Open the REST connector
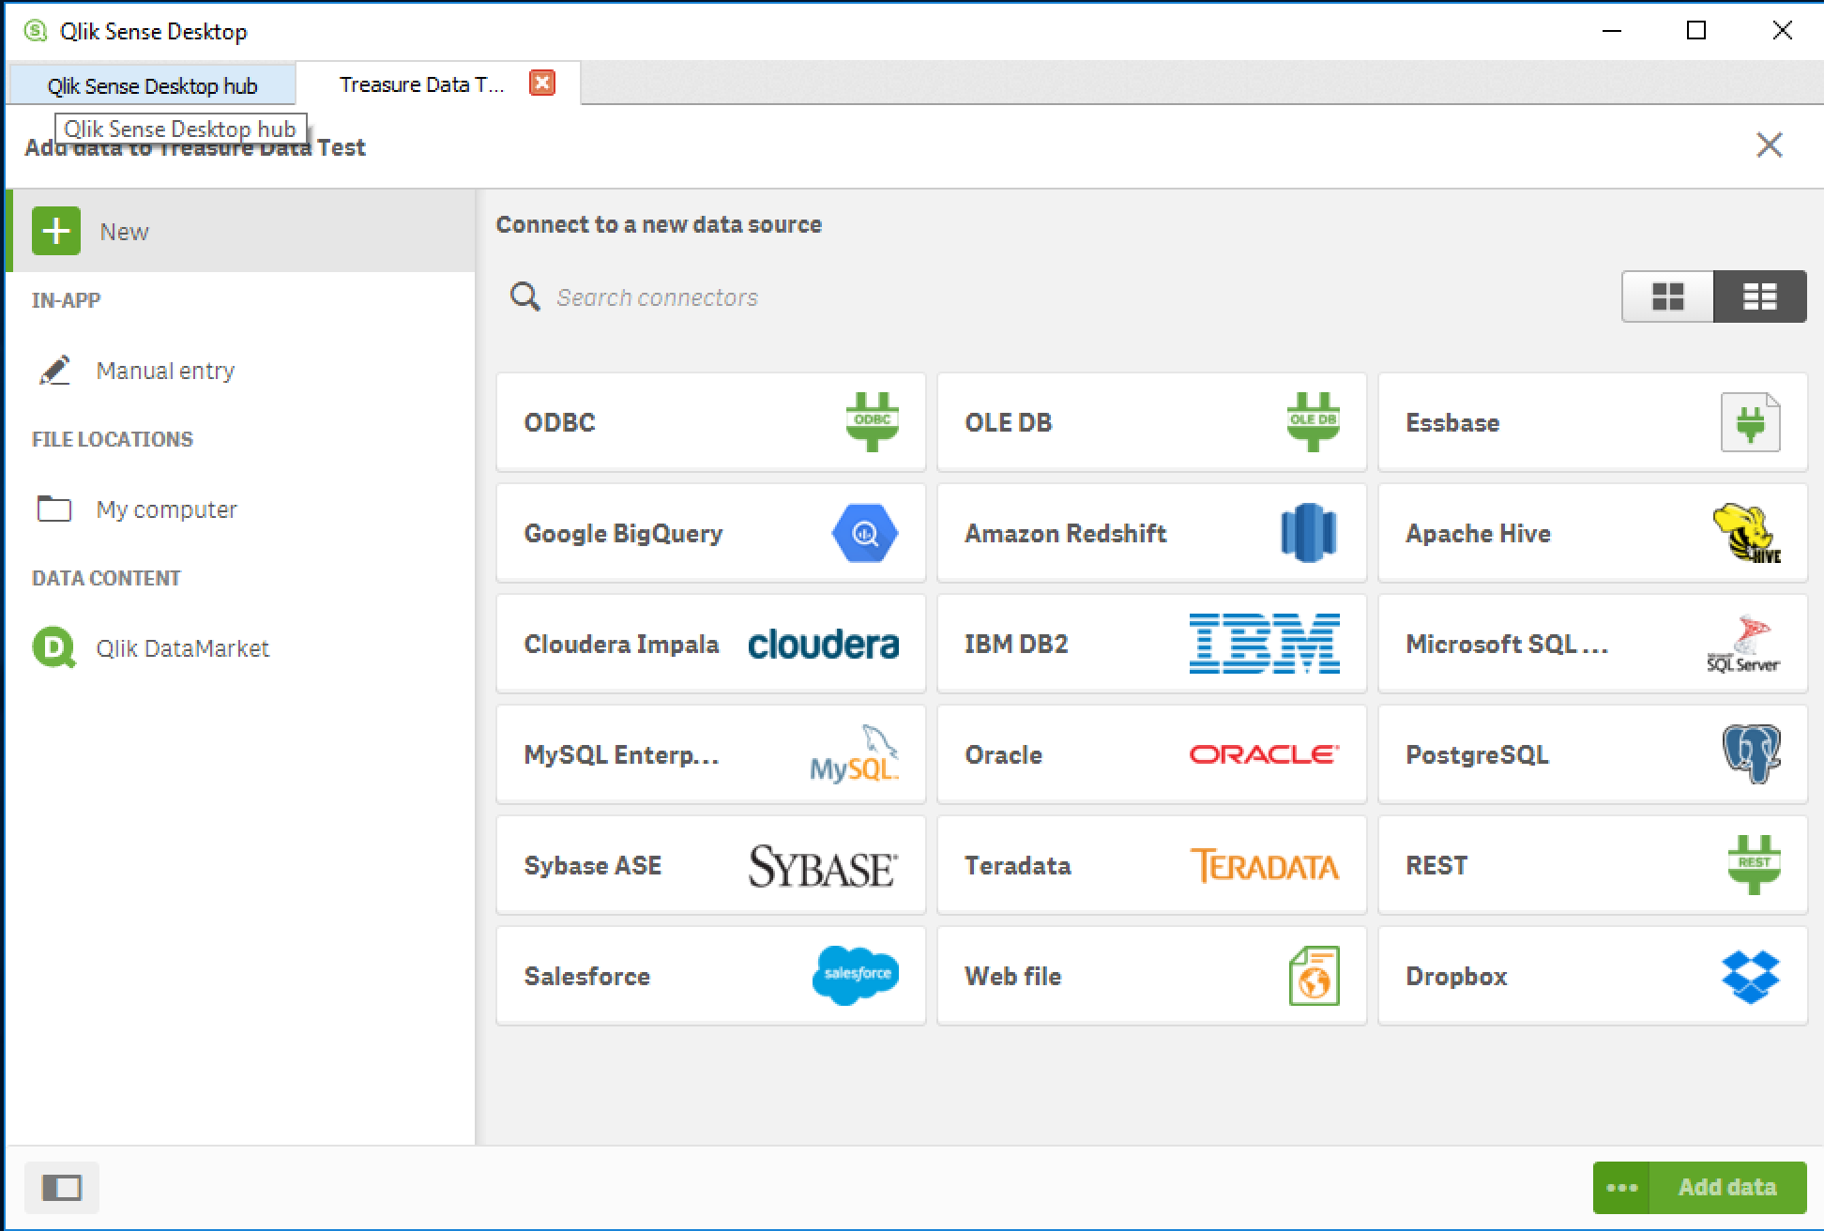1824x1231 pixels. point(1590,864)
